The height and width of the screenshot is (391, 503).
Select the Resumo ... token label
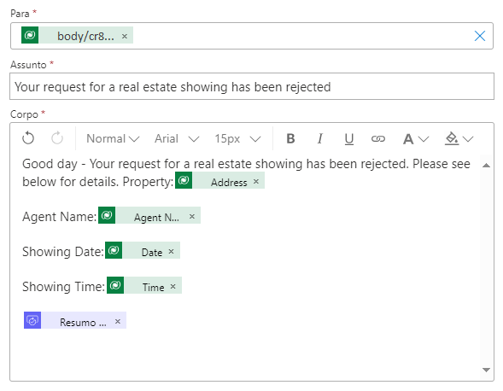pyautogui.click(x=83, y=323)
